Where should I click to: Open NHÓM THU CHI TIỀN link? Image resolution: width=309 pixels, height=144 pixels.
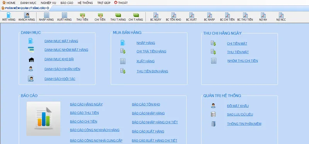pos(243,61)
